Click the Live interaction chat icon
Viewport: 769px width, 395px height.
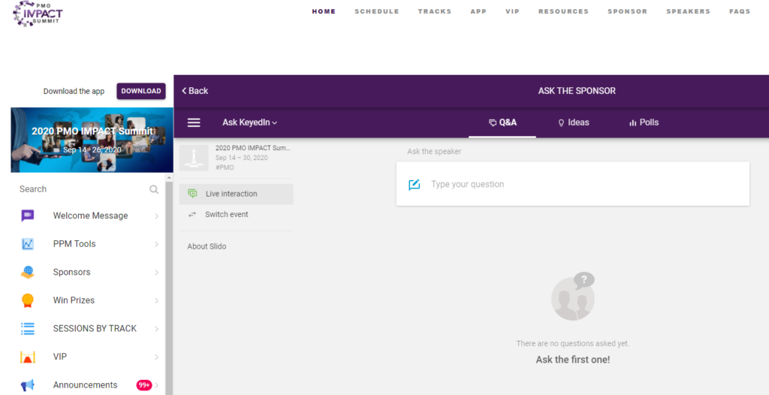tap(193, 194)
